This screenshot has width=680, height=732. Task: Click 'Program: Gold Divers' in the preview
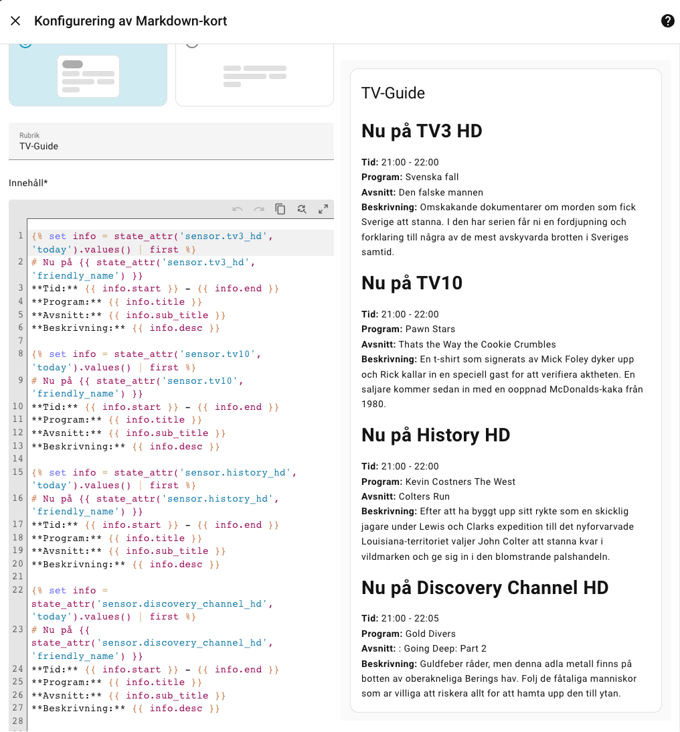[408, 634]
